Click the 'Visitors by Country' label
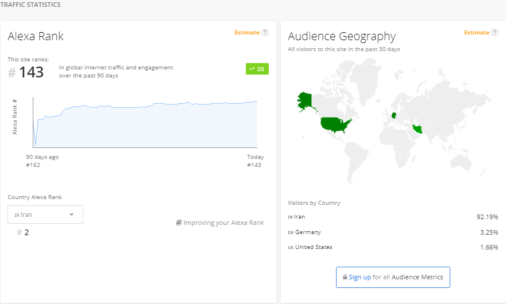Image resolution: width=506 pixels, height=304 pixels. [314, 203]
